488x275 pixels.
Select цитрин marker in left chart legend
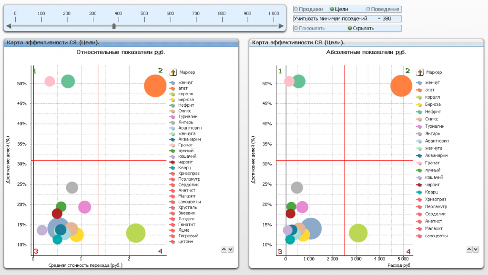pyautogui.click(x=173, y=242)
